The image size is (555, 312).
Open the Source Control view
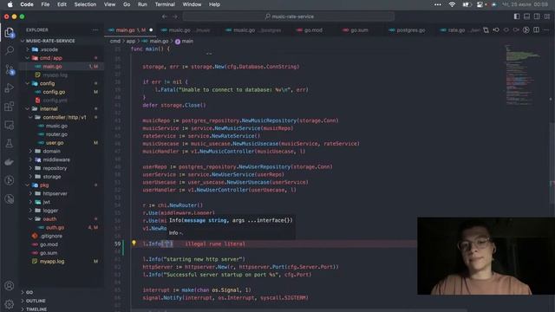coord(10,69)
